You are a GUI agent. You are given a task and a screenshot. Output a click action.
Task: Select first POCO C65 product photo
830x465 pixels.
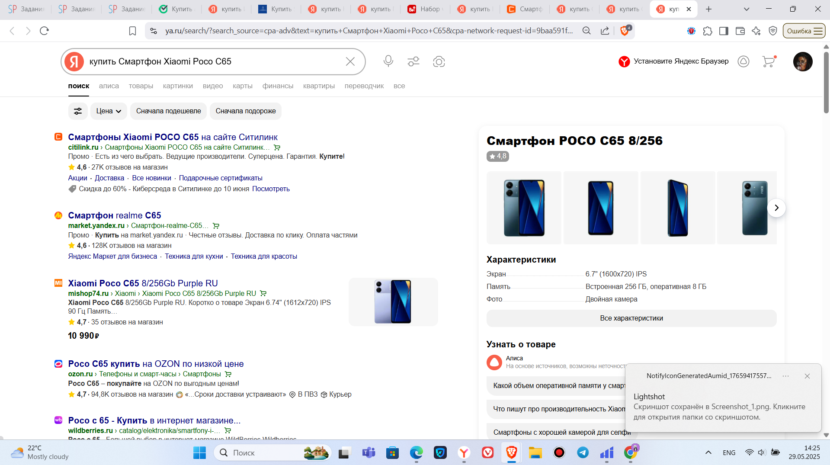pyautogui.click(x=524, y=208)
